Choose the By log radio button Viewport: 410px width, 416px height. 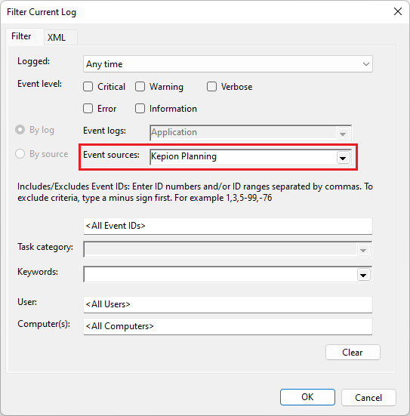click(x=20, y=130)
